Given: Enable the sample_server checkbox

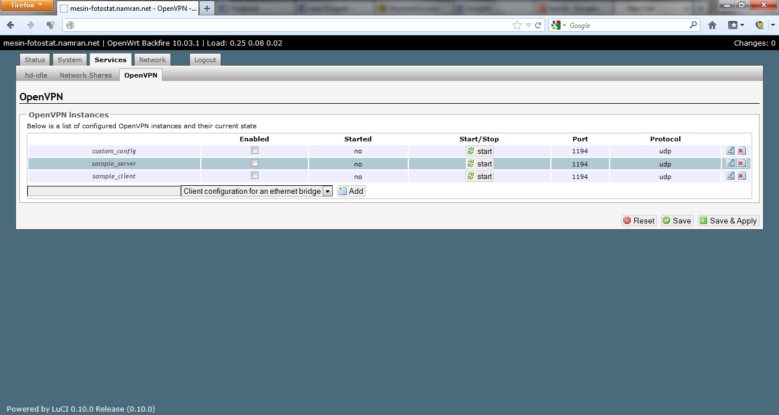Looking at the screenshot, I should click(x=254, y=163).
